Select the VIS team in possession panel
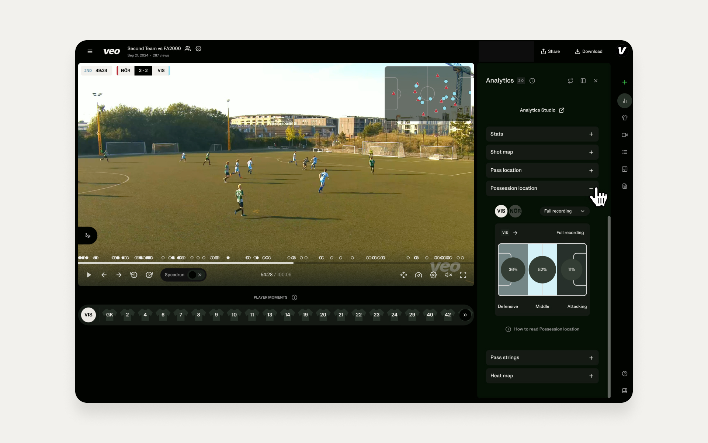The image size is (708, 443). (501, 211)
